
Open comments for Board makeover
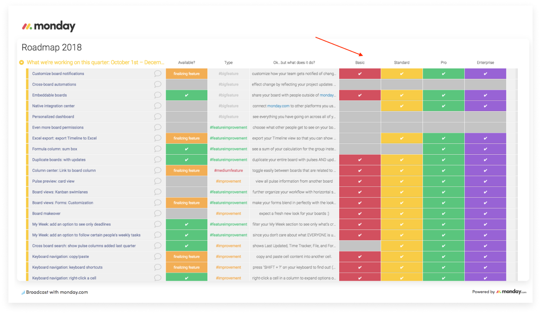(158, 213)
